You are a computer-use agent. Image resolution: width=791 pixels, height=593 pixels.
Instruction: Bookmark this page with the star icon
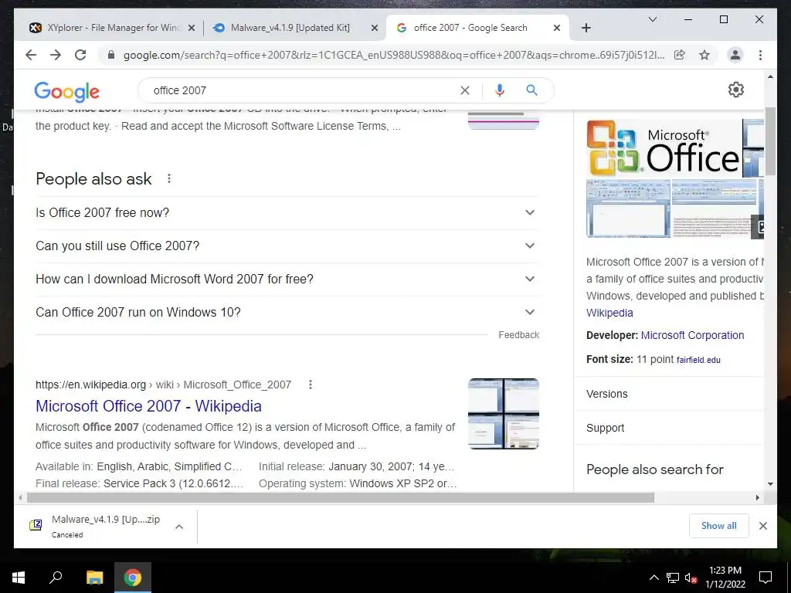click(704, 55)
